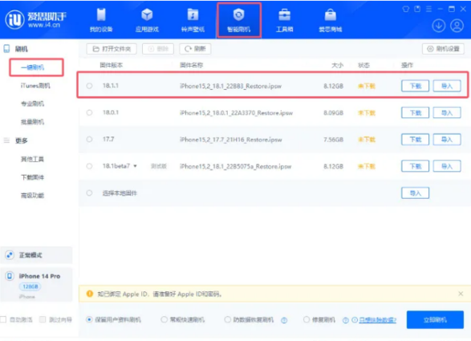Click iPhone15,2_18.1_22B83_Restore.ipsw file name
Viewport: 471px width, 341px height.
(x=230, y=86)
